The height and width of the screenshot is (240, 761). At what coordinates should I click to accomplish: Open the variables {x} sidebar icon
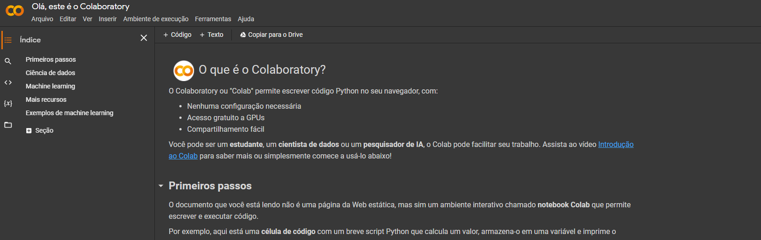point(8,103)
